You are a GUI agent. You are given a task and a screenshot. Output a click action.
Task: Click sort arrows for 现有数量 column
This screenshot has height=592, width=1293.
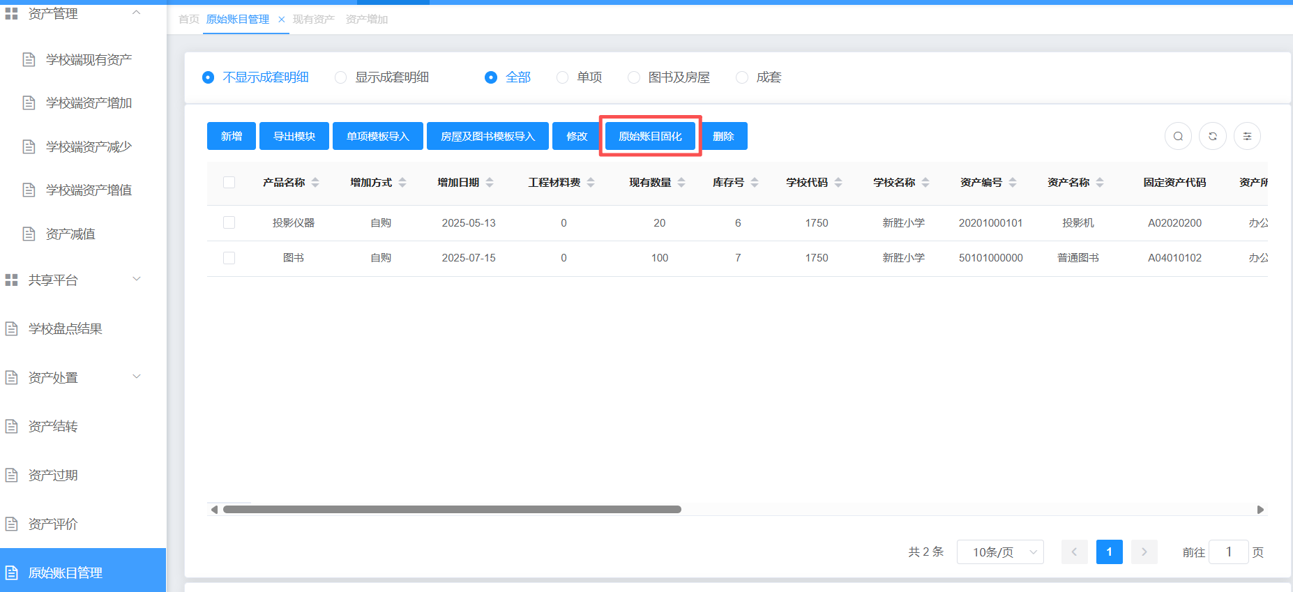681,183
